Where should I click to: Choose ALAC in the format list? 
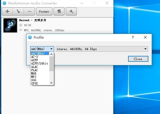pos(40,67)
